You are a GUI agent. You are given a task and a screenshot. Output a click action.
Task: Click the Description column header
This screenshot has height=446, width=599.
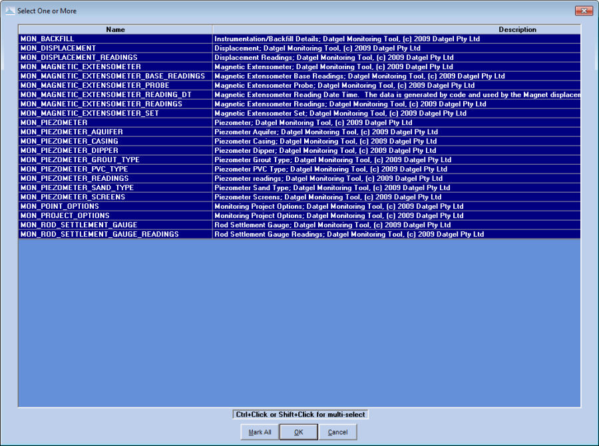tap(397, 30)
